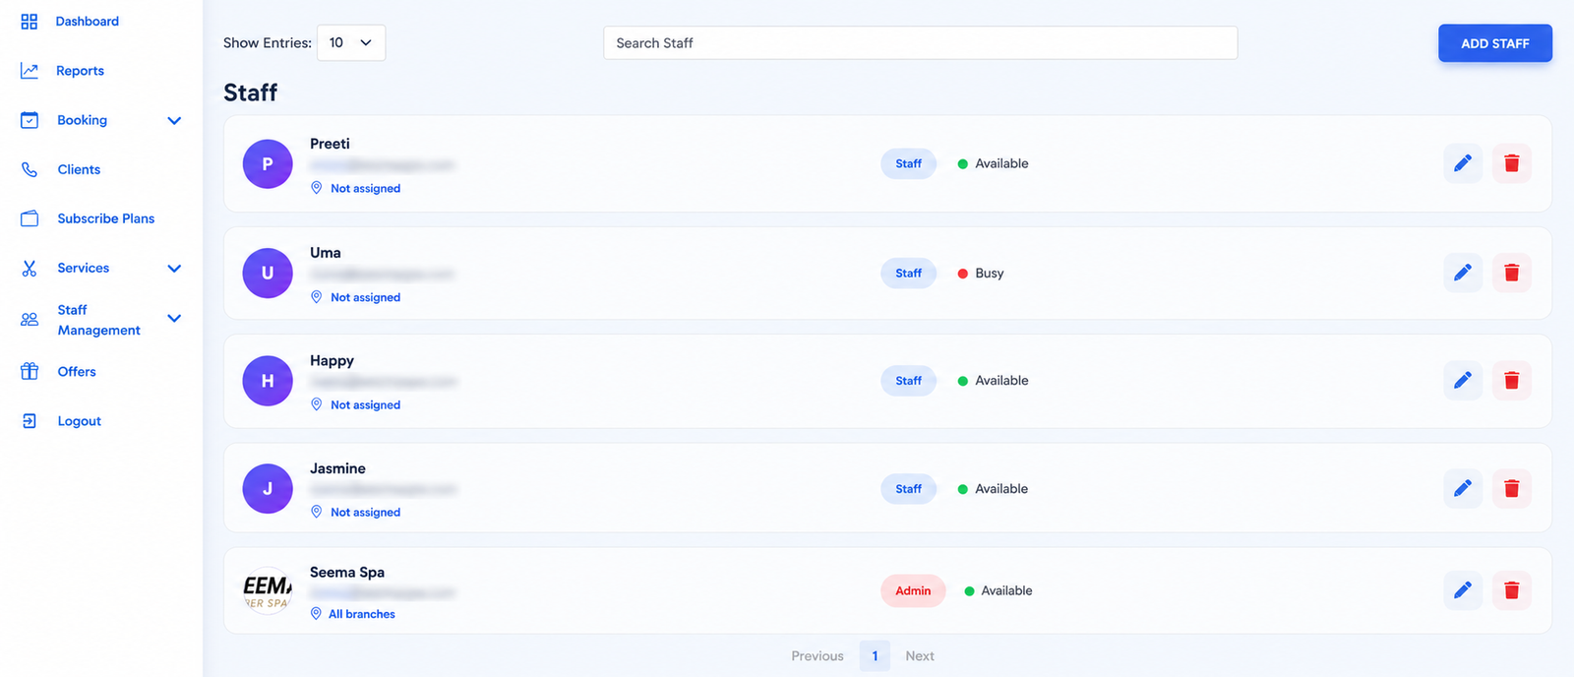The height and width of the screenshot is (677, 1574).
Task: Click the Busy status for Uma
Action: [981, 274]
